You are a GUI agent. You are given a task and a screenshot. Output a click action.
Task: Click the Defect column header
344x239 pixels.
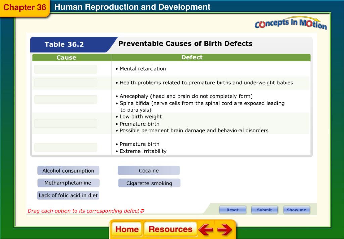[x=192, y=57]
